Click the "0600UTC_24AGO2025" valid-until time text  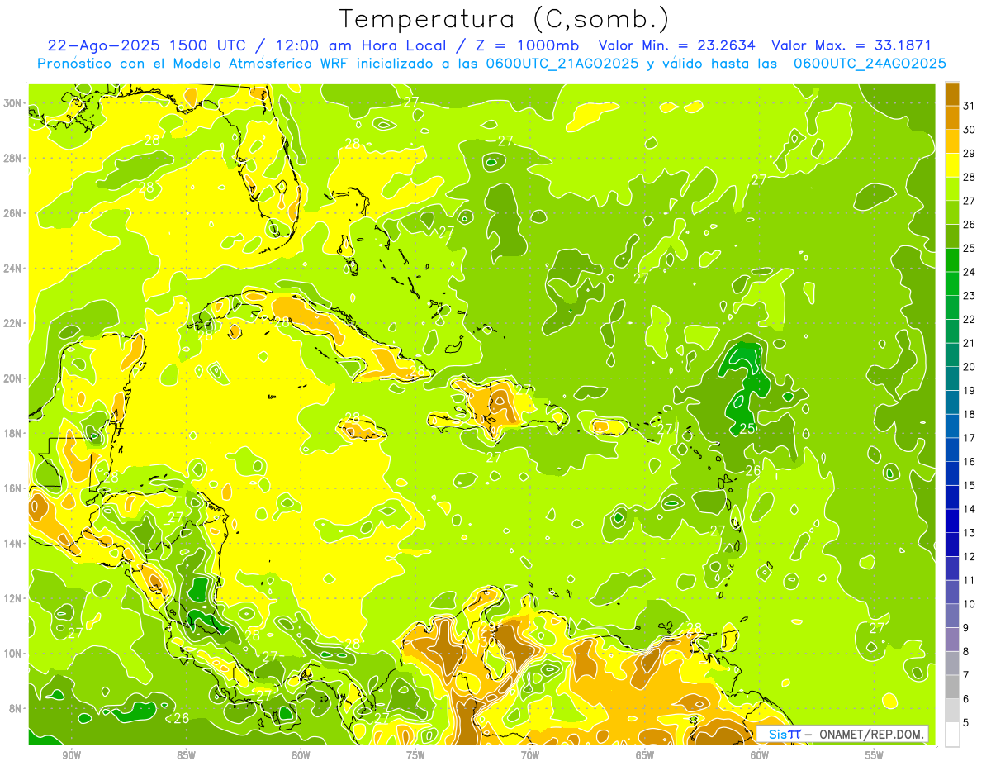[870, 64]
